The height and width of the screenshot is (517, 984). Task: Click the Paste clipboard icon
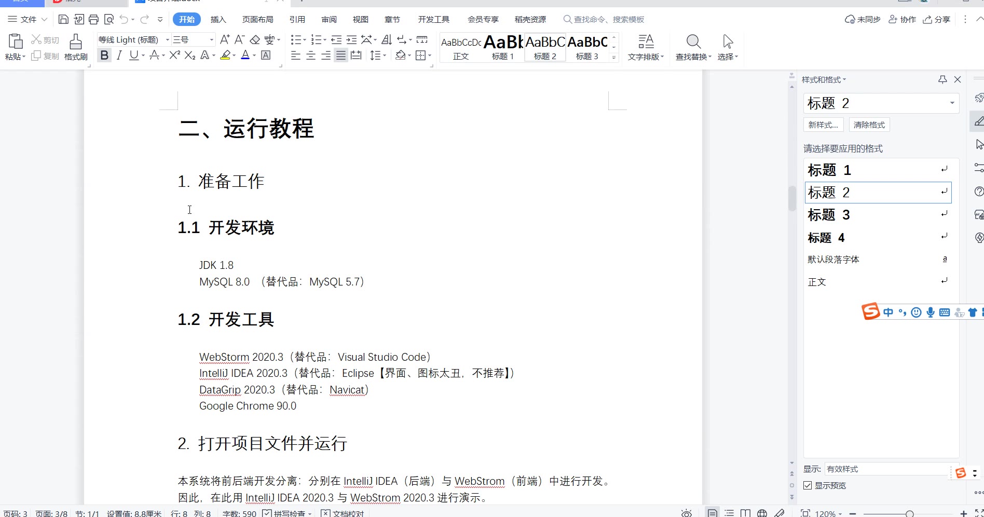click(x=16, y=42)
